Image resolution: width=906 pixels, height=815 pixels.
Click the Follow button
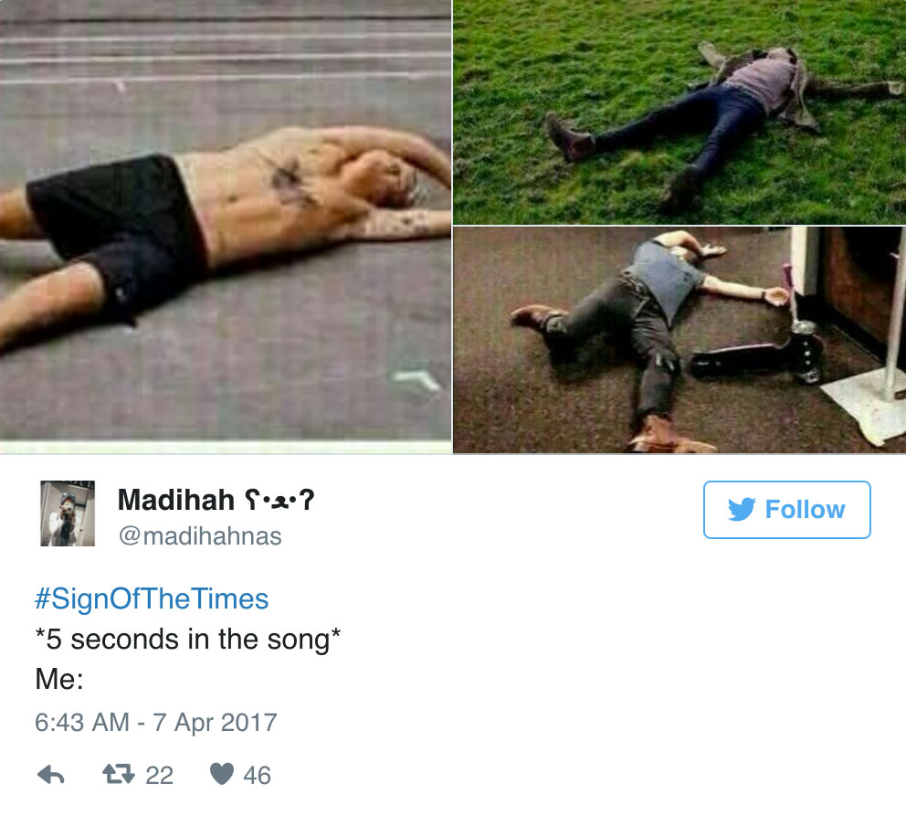pyautogui.click(x=787, y=510)
